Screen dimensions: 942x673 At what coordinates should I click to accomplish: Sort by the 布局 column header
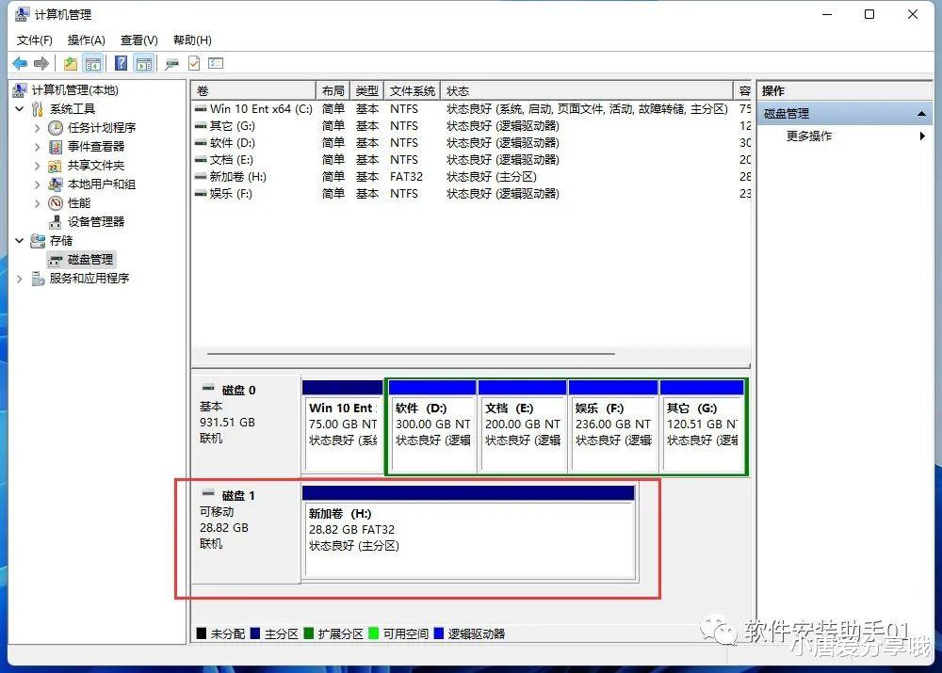333,90
